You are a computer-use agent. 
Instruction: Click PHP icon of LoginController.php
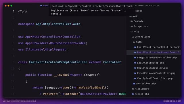(135, 63)
